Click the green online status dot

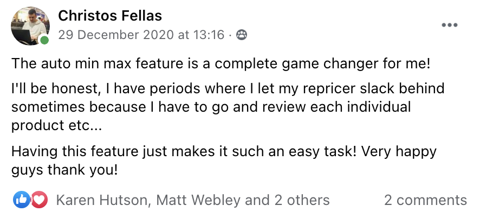[44, 41]
